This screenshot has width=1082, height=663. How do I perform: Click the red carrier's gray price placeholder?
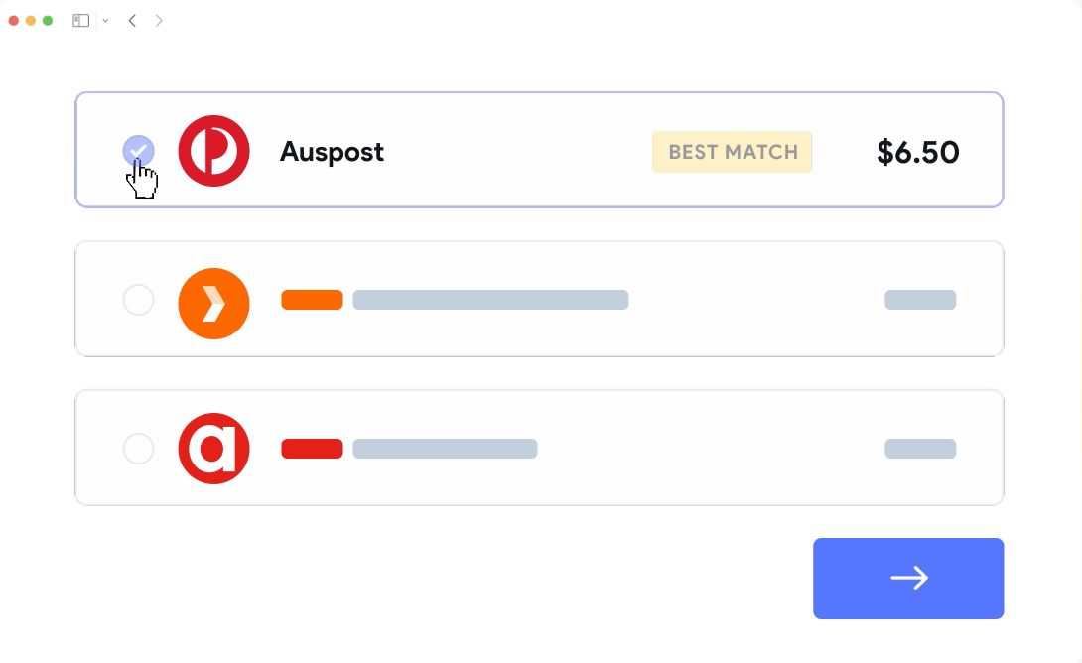[920, 449]
